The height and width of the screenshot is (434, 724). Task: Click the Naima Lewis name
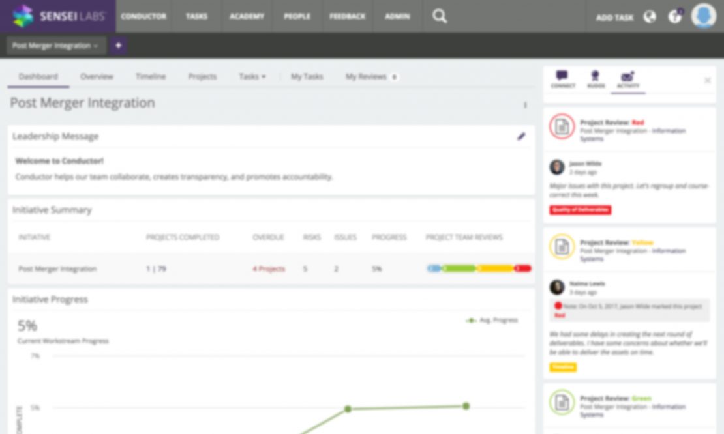[x=587, y=283]
